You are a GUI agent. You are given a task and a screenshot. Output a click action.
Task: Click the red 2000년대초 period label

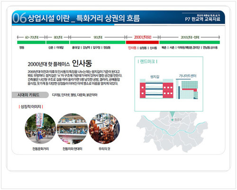point(143,37)
